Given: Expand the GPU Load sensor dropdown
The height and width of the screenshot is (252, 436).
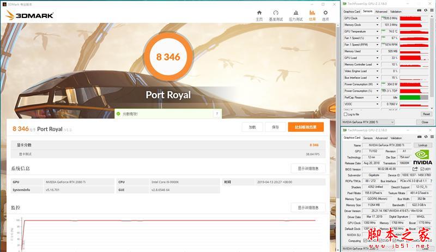Looking at the screenshot, I should pyautogui.click(x=377, y=58).
